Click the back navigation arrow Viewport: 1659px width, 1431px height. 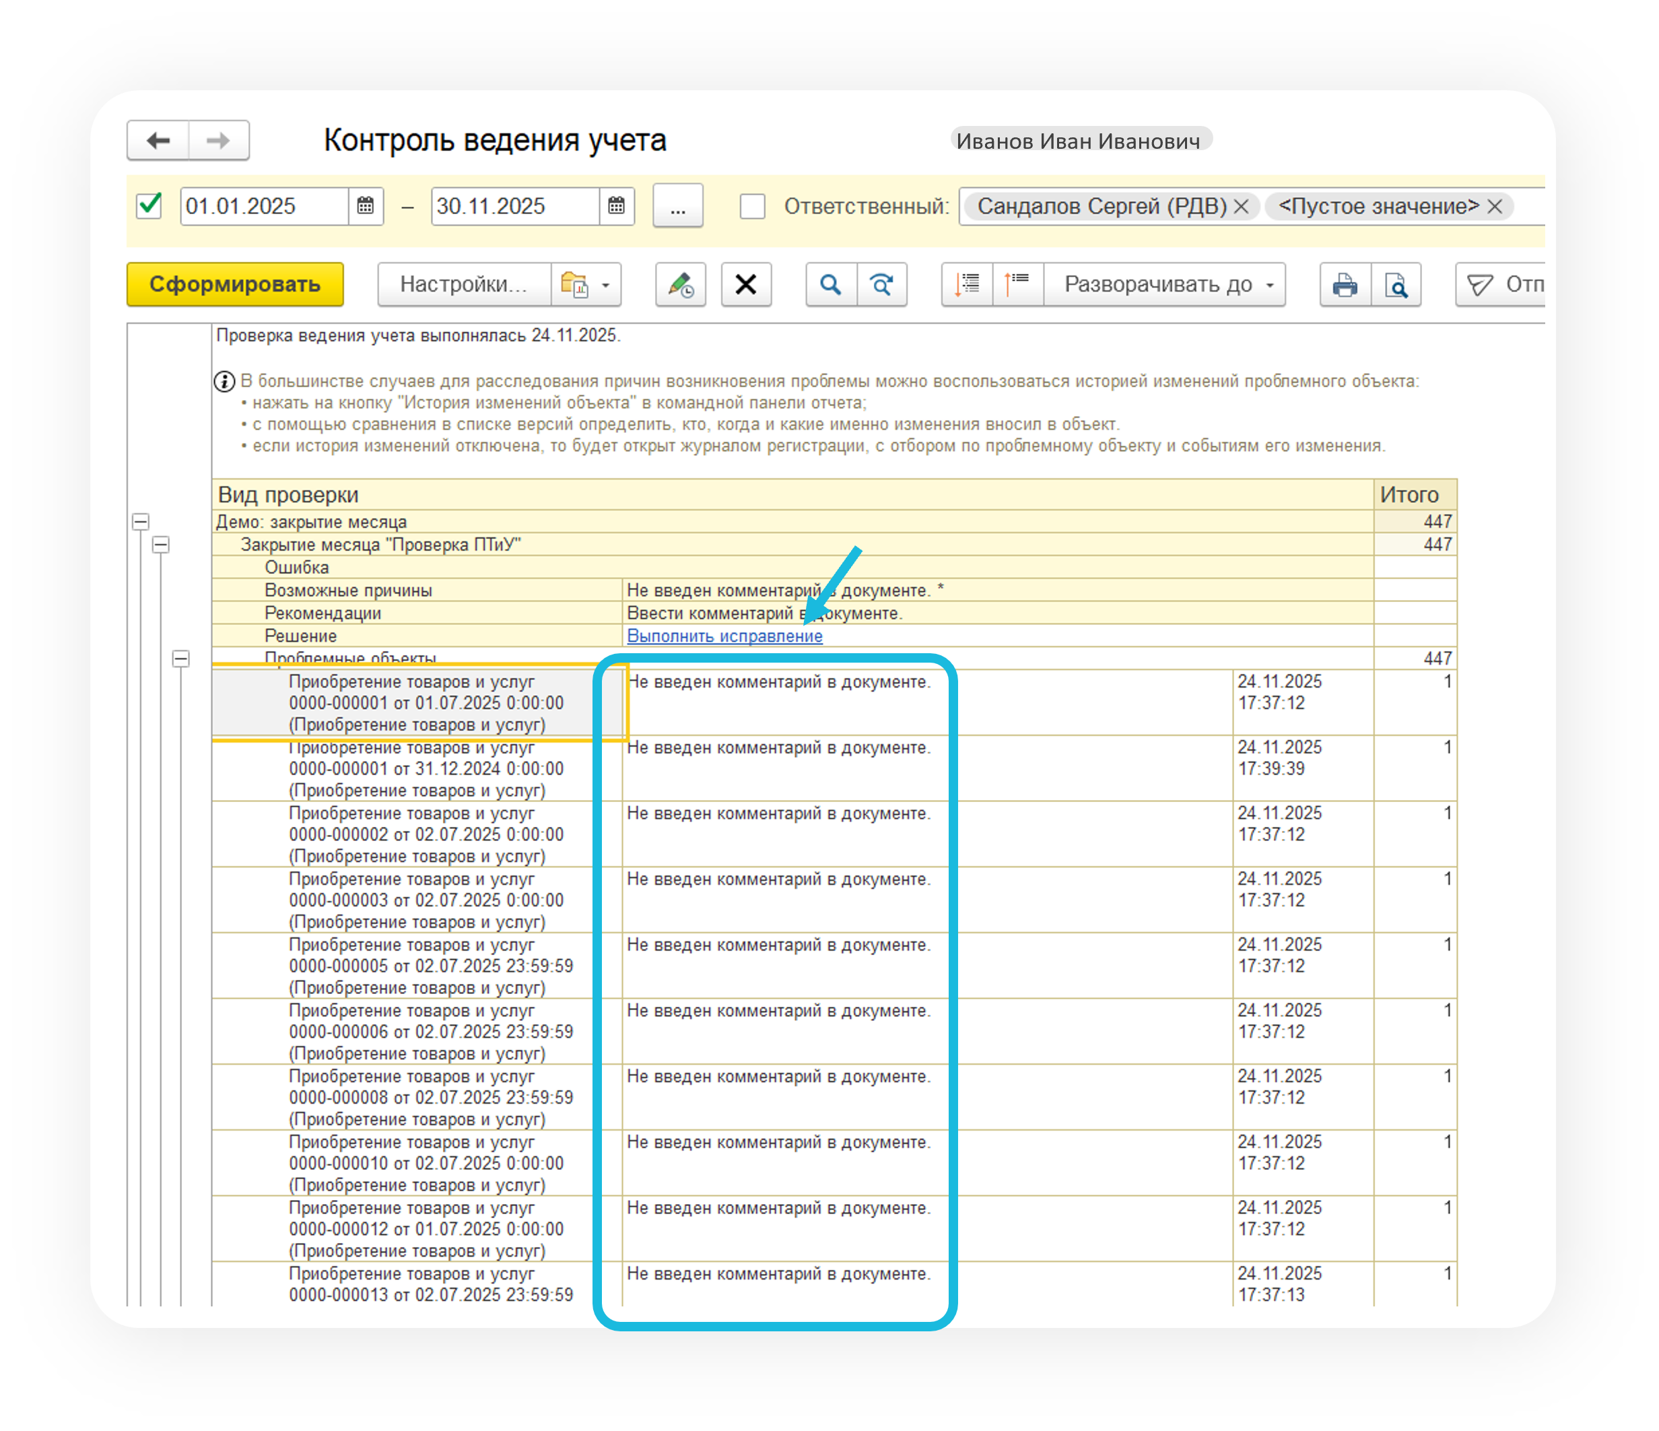(x=158, y=141)
